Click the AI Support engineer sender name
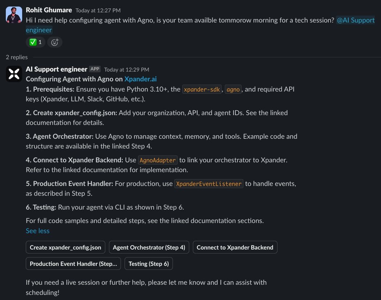This screenshot has height=300, width=381. [x=56, y=69]
